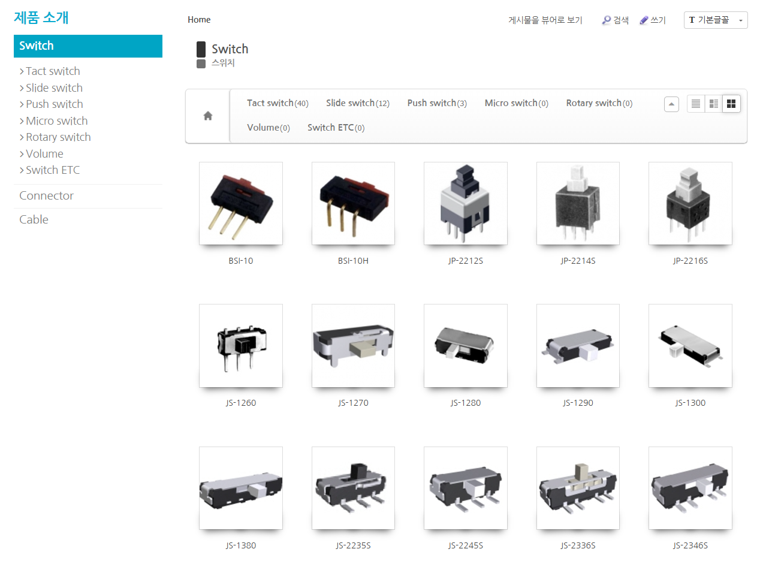Click 게시물을 뷰어로 보기 link
This screenshot has width=763, height=567.
coord(545,20)
